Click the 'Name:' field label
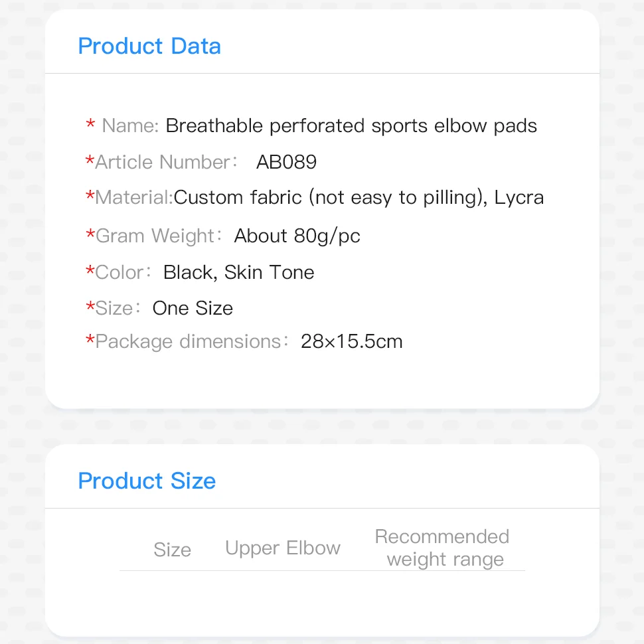 pyautogui.click(x=130, y=126)
